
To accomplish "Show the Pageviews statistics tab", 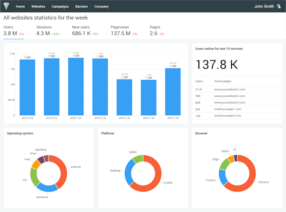I will [124, 30].
